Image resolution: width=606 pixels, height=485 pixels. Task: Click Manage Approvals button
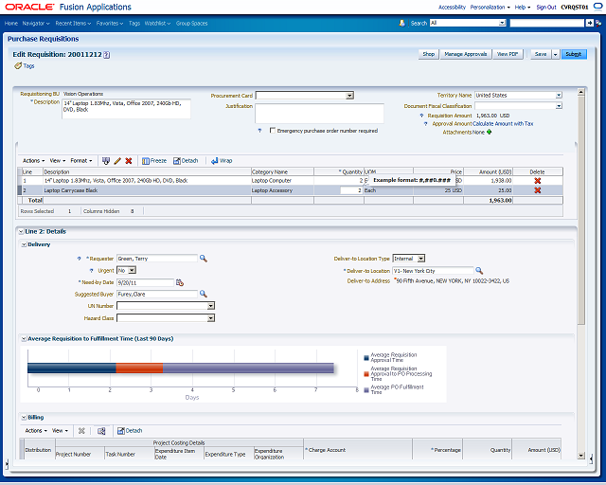[465, 55]
